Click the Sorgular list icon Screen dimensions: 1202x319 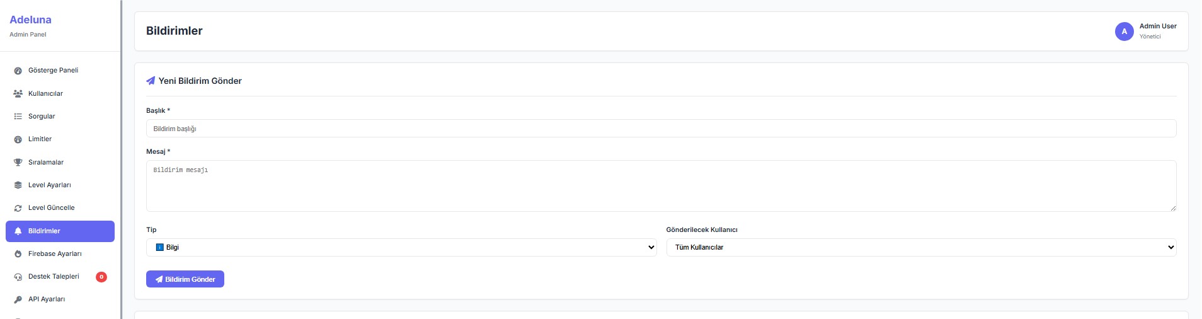point(18,117)
